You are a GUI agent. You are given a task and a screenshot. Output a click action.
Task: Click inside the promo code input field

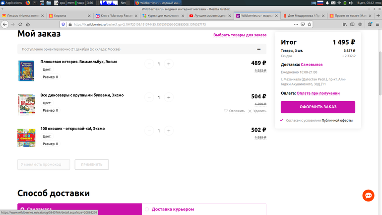coord(44,164)
